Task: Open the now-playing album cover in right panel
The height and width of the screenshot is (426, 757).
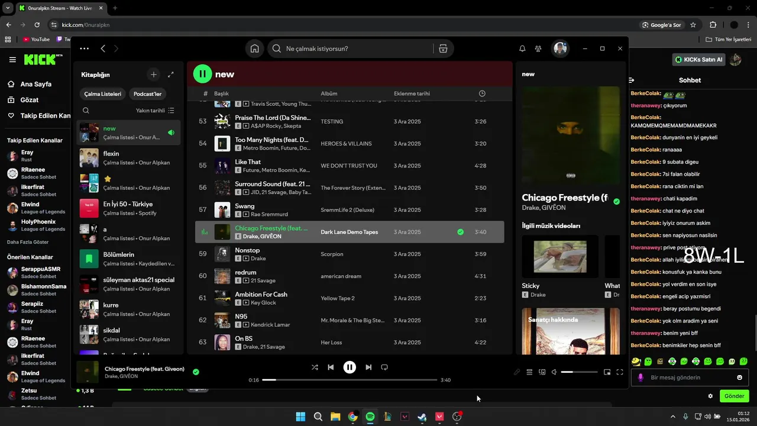Action: click(x=571, y=135)
